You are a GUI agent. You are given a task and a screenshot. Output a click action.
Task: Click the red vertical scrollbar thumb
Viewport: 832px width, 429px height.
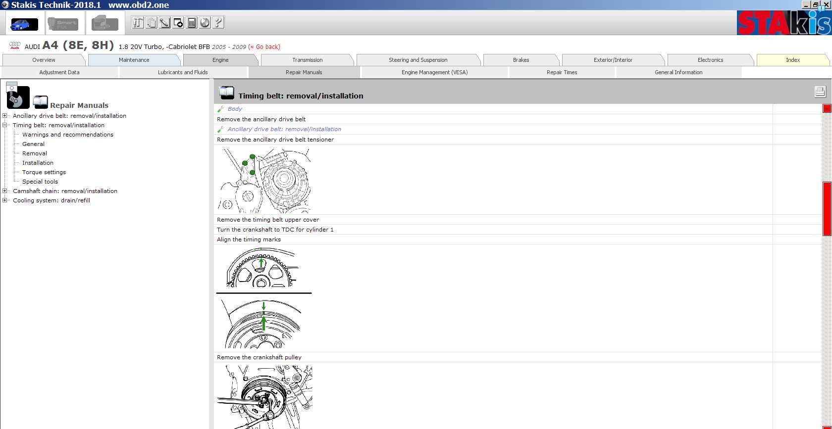[827, 209]
